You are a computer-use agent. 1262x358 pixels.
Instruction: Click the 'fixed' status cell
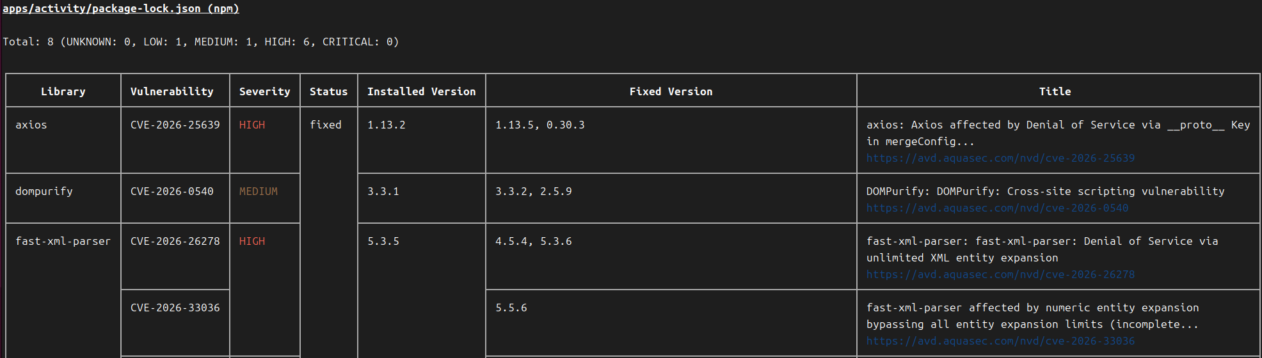click(325, 125)
